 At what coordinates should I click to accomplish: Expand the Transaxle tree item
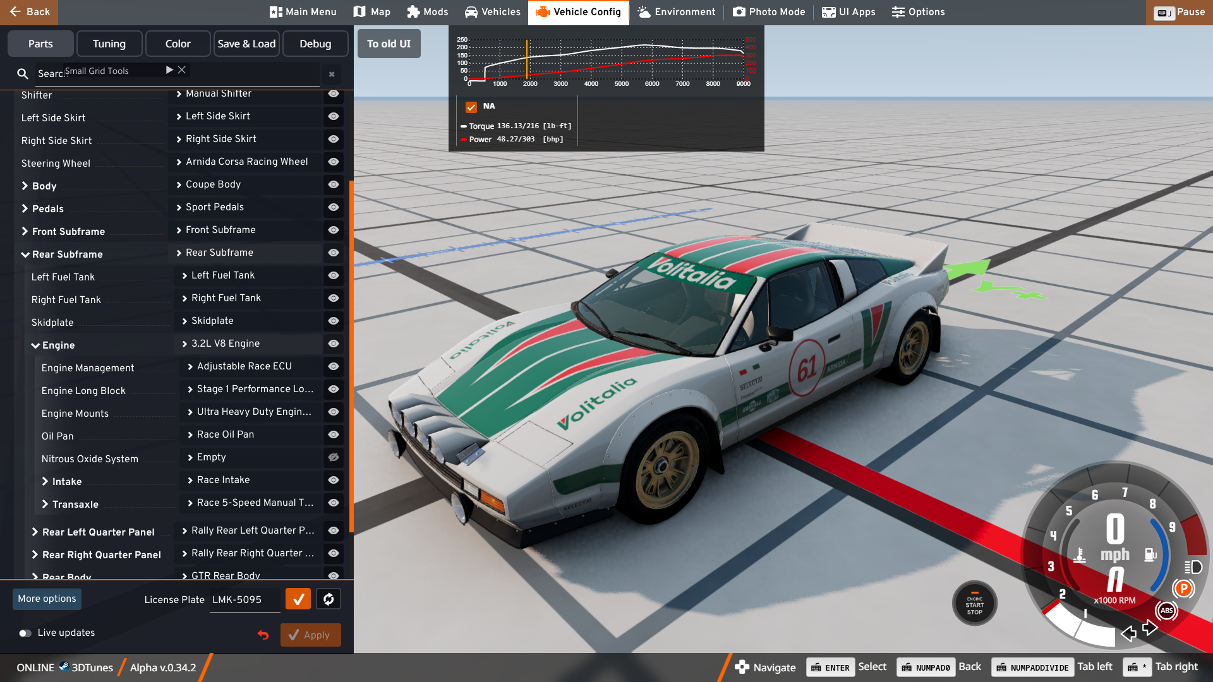click(45, 504)
